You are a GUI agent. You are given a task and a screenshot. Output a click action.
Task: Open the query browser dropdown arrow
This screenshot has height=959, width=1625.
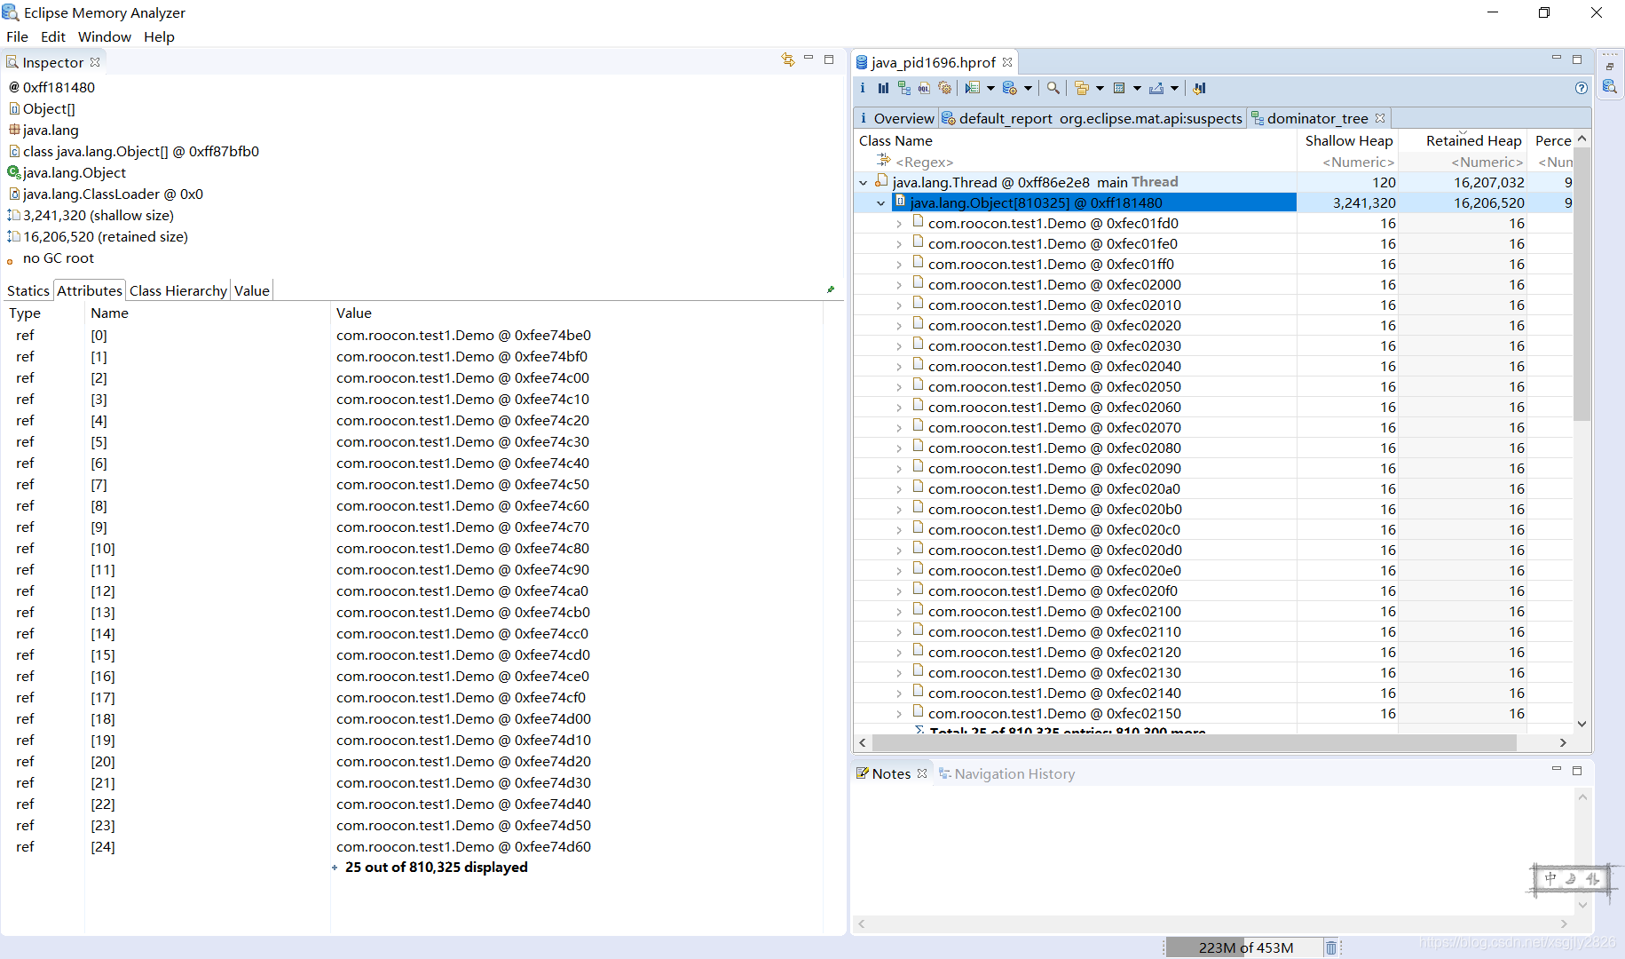pos(1028,88)
